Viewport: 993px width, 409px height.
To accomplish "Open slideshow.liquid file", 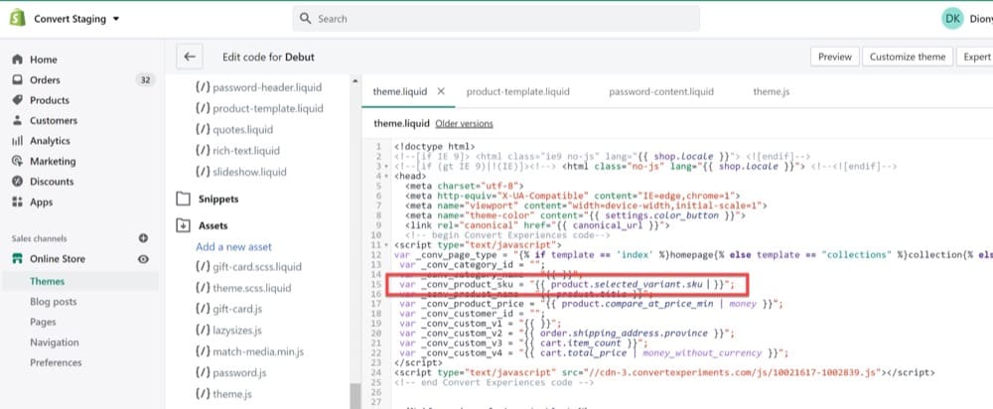I will 240,172.
